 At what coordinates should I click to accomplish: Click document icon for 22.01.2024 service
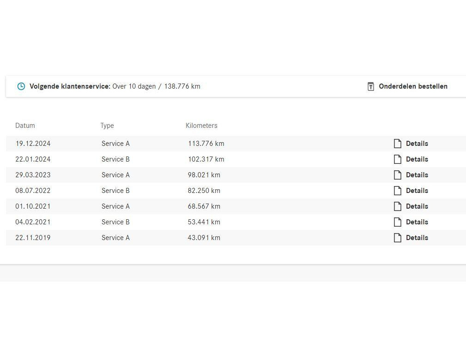[x=397, y=159]
